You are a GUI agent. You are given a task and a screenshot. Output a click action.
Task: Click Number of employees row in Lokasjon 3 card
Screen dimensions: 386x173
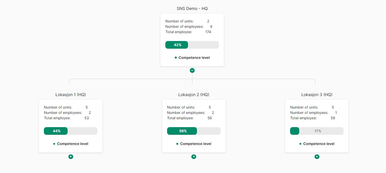[314, 113]
